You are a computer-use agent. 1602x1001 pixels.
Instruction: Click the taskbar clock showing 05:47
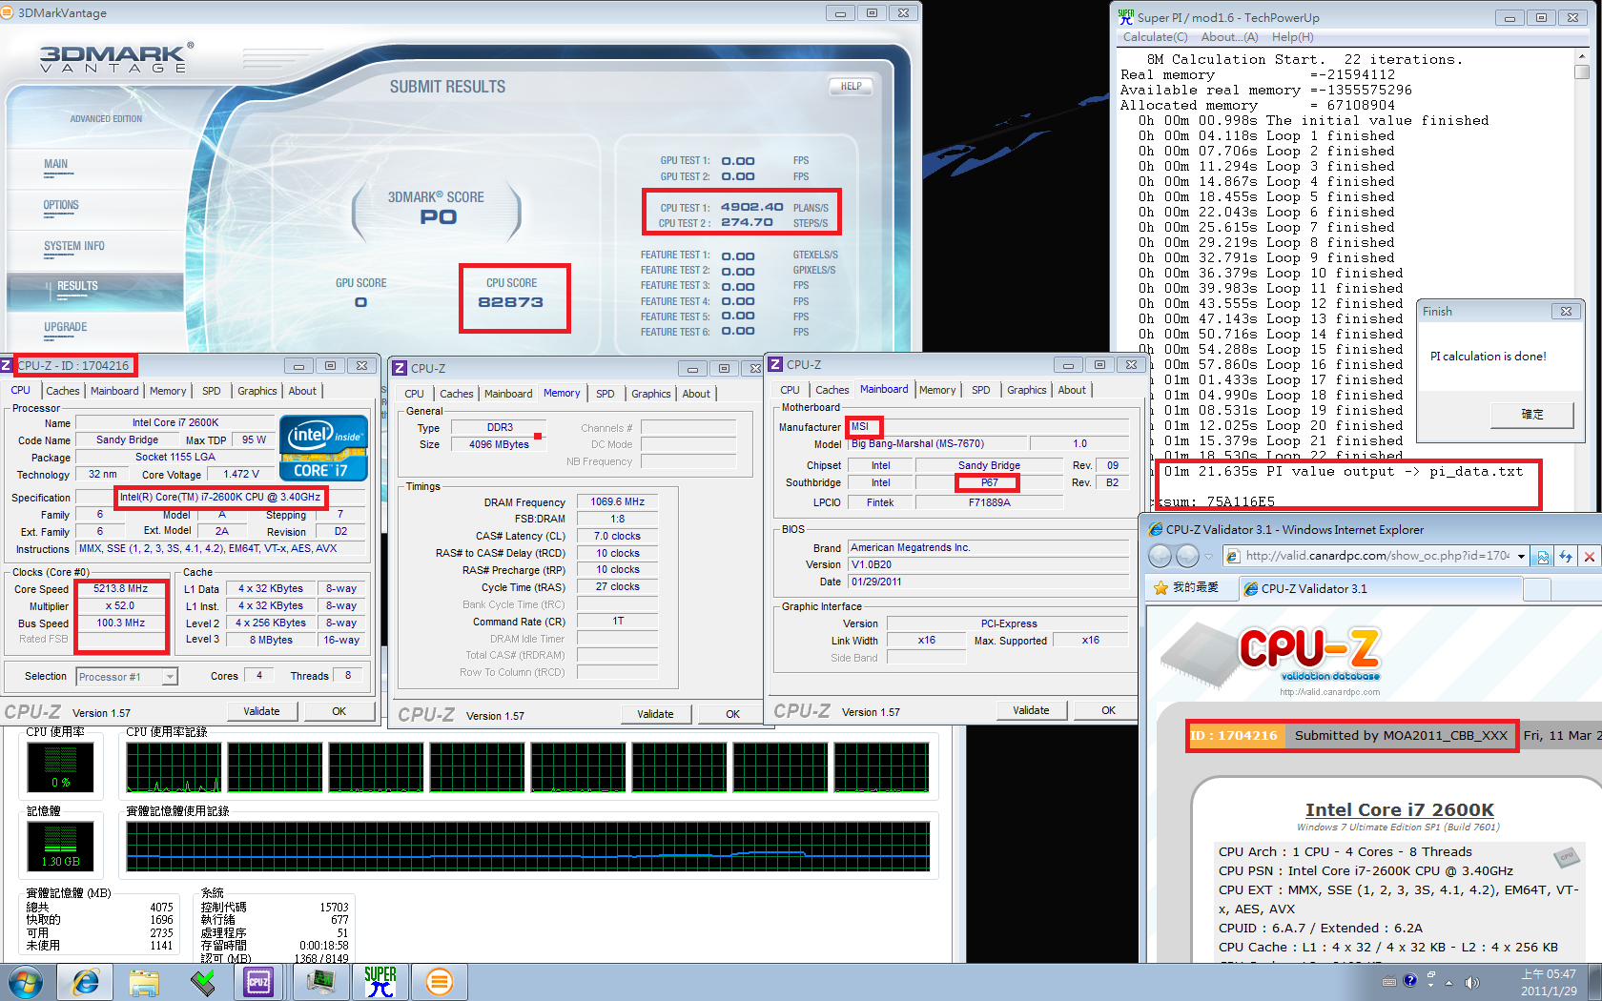[x=1548, y=983]
